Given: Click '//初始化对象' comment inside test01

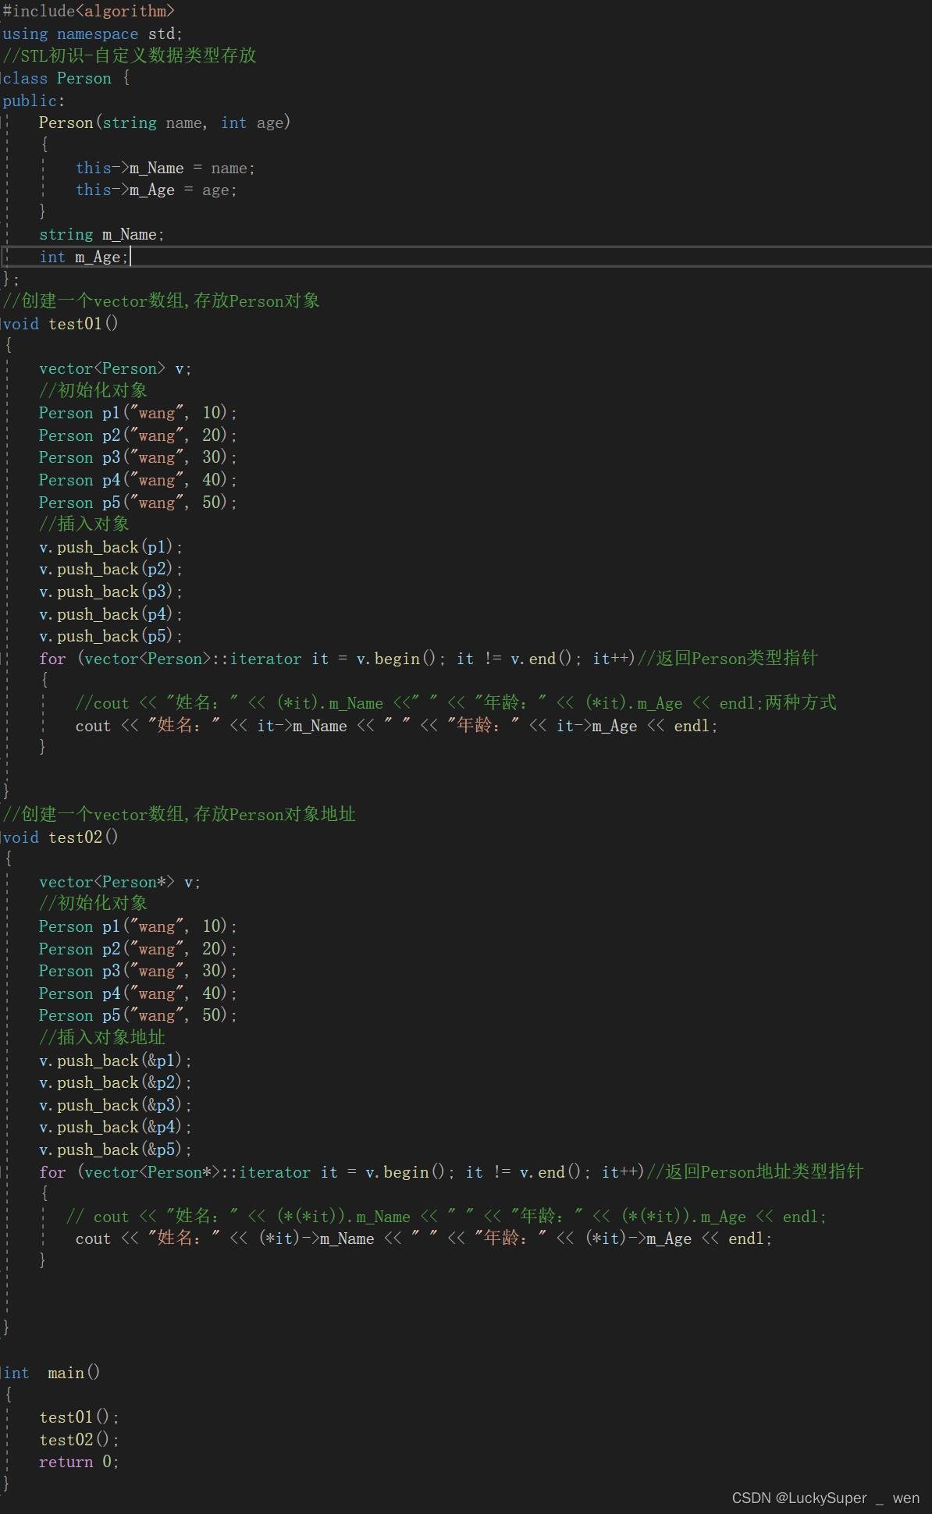Looking at the screenshot, I should click(93, 390).
